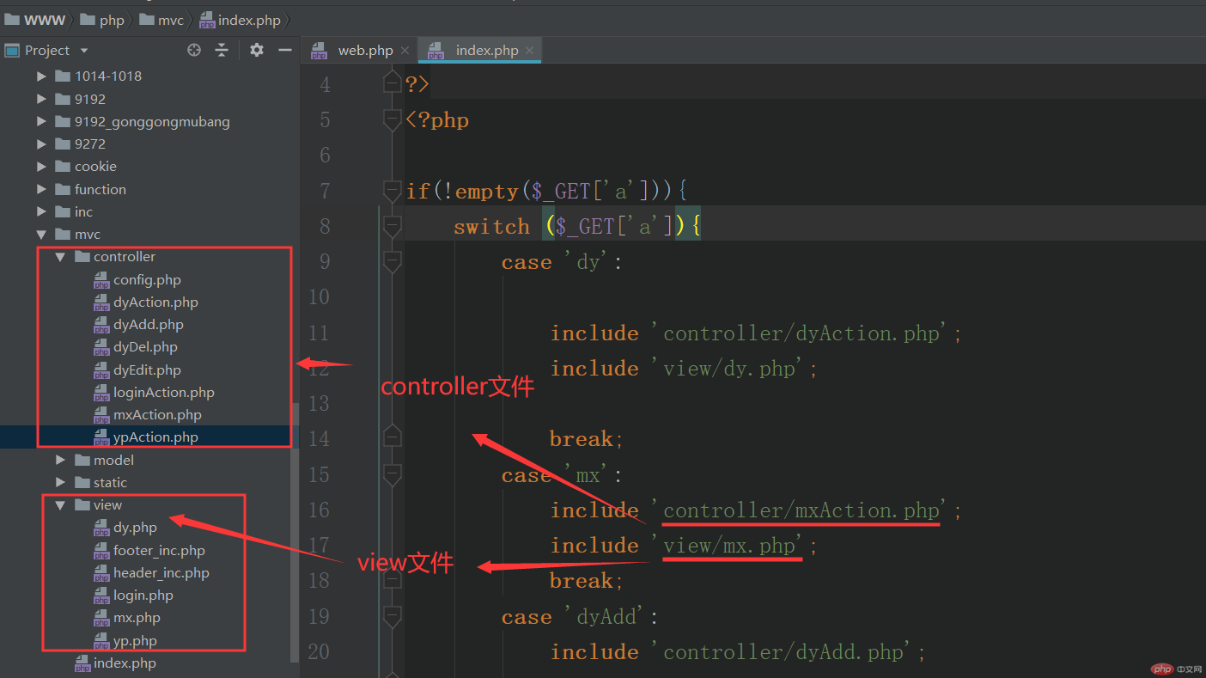Open the Project view dropdown
This screenshot has height=678, width=1206.
pyautogui.click(x=84, y=51)
